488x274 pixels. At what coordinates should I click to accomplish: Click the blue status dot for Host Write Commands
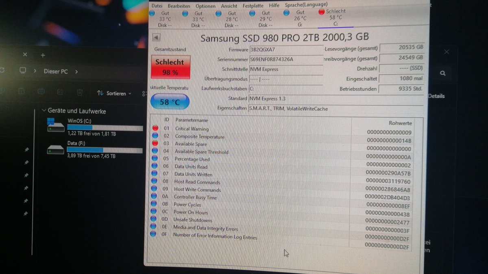coord(154,189)
